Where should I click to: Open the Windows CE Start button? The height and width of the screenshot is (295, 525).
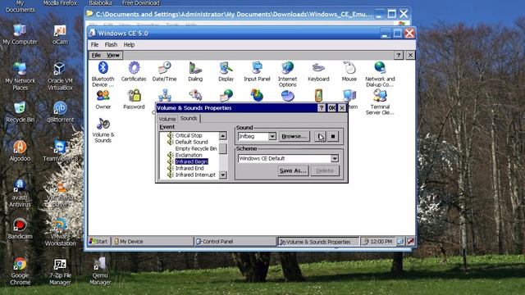(98, 241)
